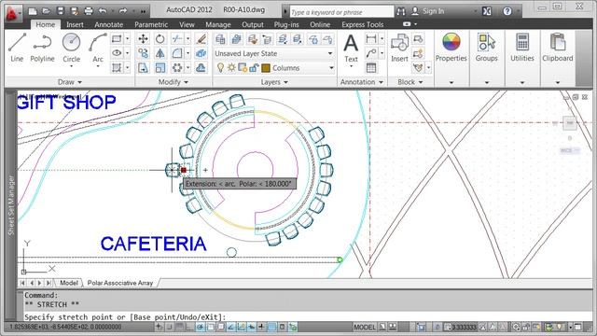Expand the Modify panel
This screenshot has width=597, height=336.
tap(174, 82)
